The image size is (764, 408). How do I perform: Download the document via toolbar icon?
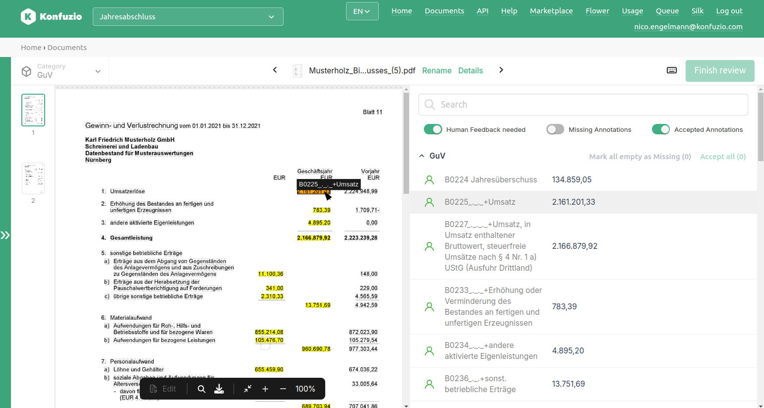click(219, 389)
